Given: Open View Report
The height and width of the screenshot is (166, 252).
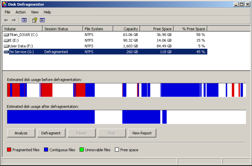Looking at the screenshot, I should pyautogui.click(x=142, y=133).
